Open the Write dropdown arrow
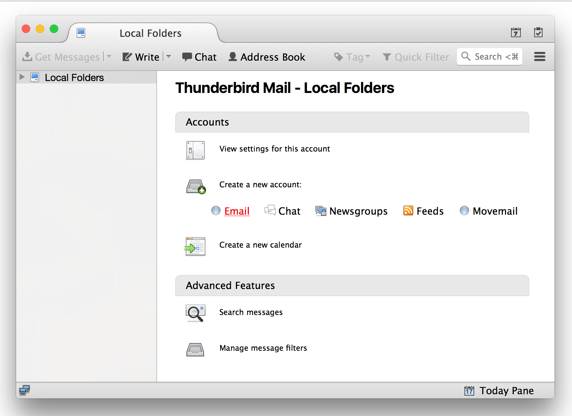572x416 pixels. [x=169, y=56]
